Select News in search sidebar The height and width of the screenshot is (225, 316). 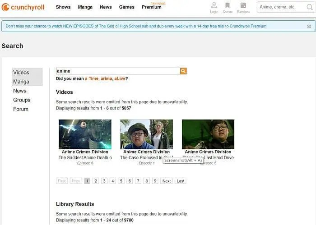20,91
